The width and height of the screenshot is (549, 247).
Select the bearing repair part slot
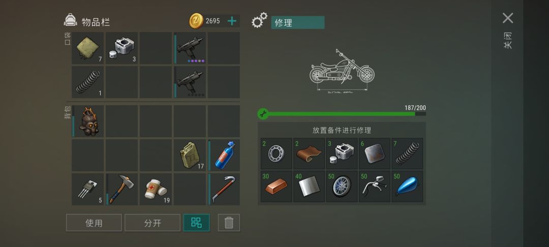(276, 153)
